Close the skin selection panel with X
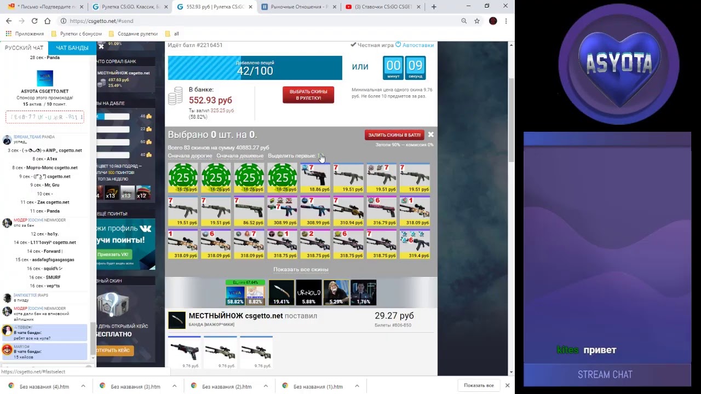 430,135
